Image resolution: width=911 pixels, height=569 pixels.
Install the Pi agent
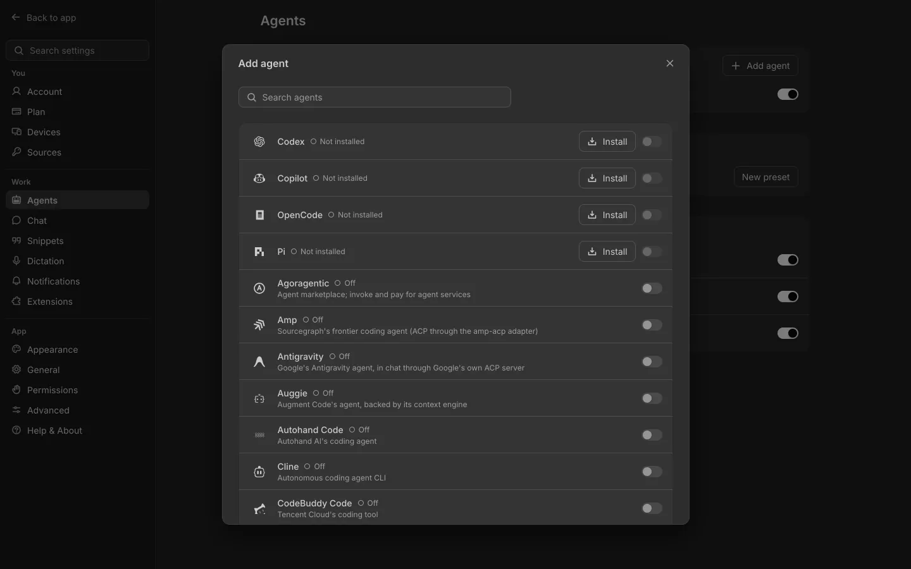coord(607,252)
